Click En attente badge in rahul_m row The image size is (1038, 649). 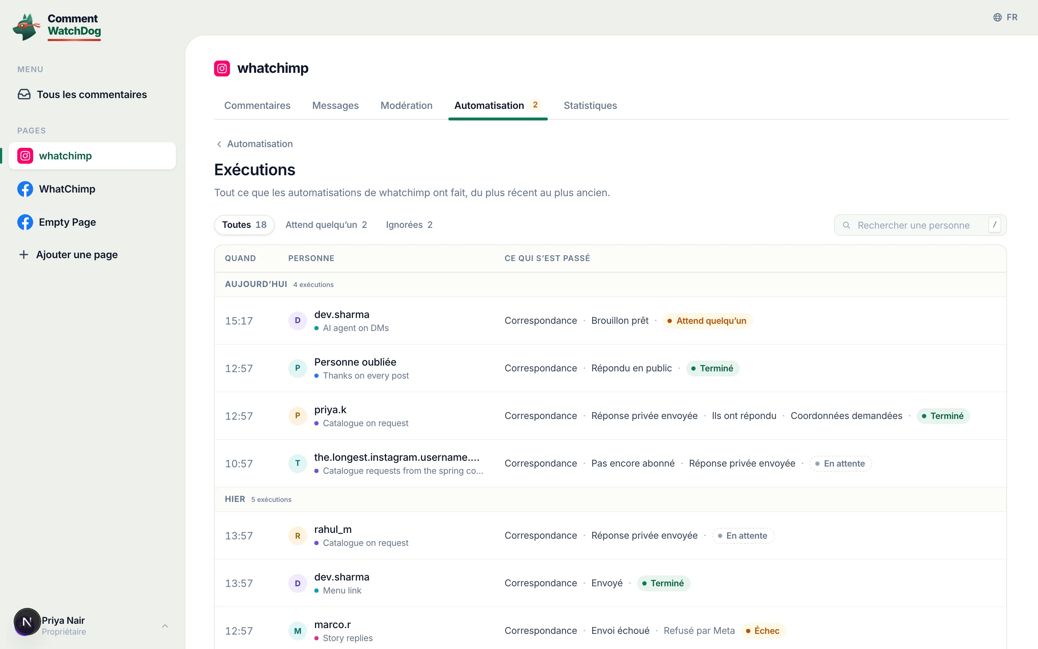[743, 536]
